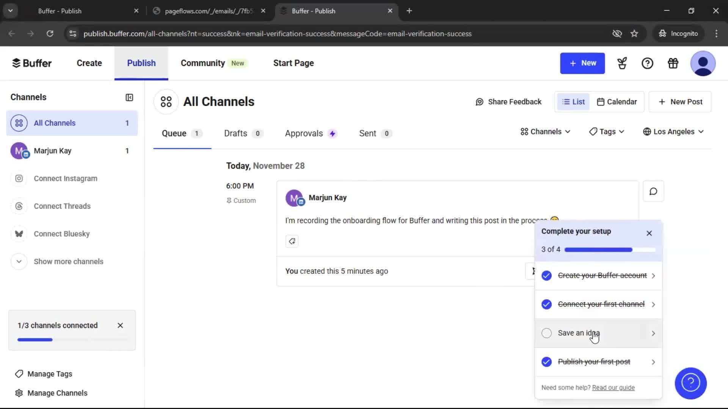Open the comment bubble beside the post
This screenshot has width=728, height=409.
[653, 191]
